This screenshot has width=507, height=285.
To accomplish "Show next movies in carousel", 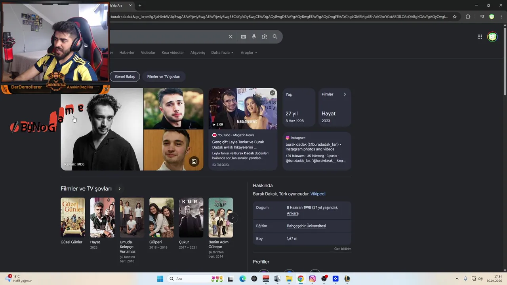I will pos(233,217).
